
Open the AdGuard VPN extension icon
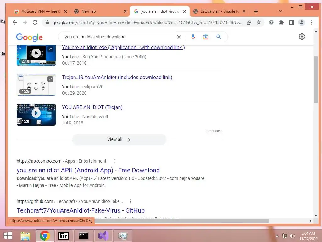(271, 22)
